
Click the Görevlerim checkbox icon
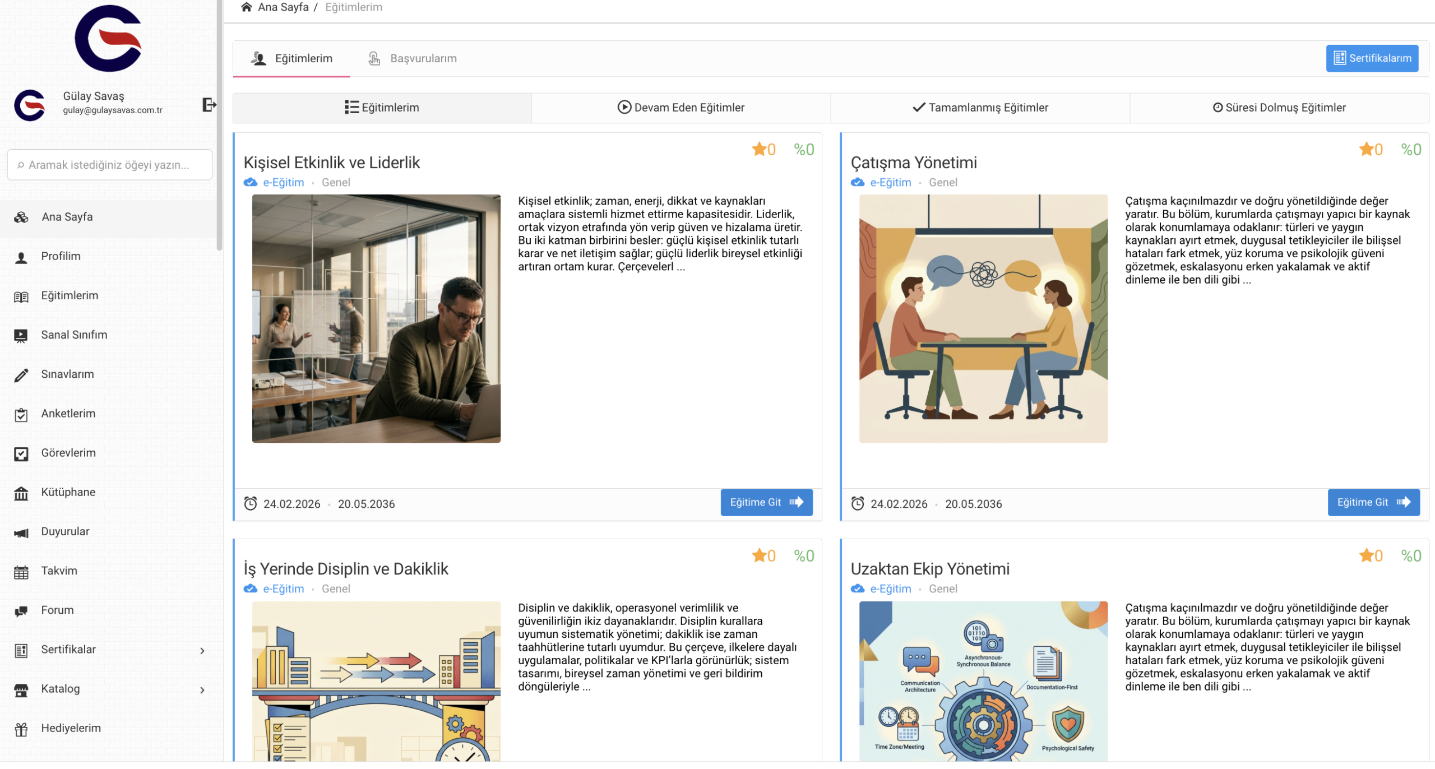(x=21, y=454)
